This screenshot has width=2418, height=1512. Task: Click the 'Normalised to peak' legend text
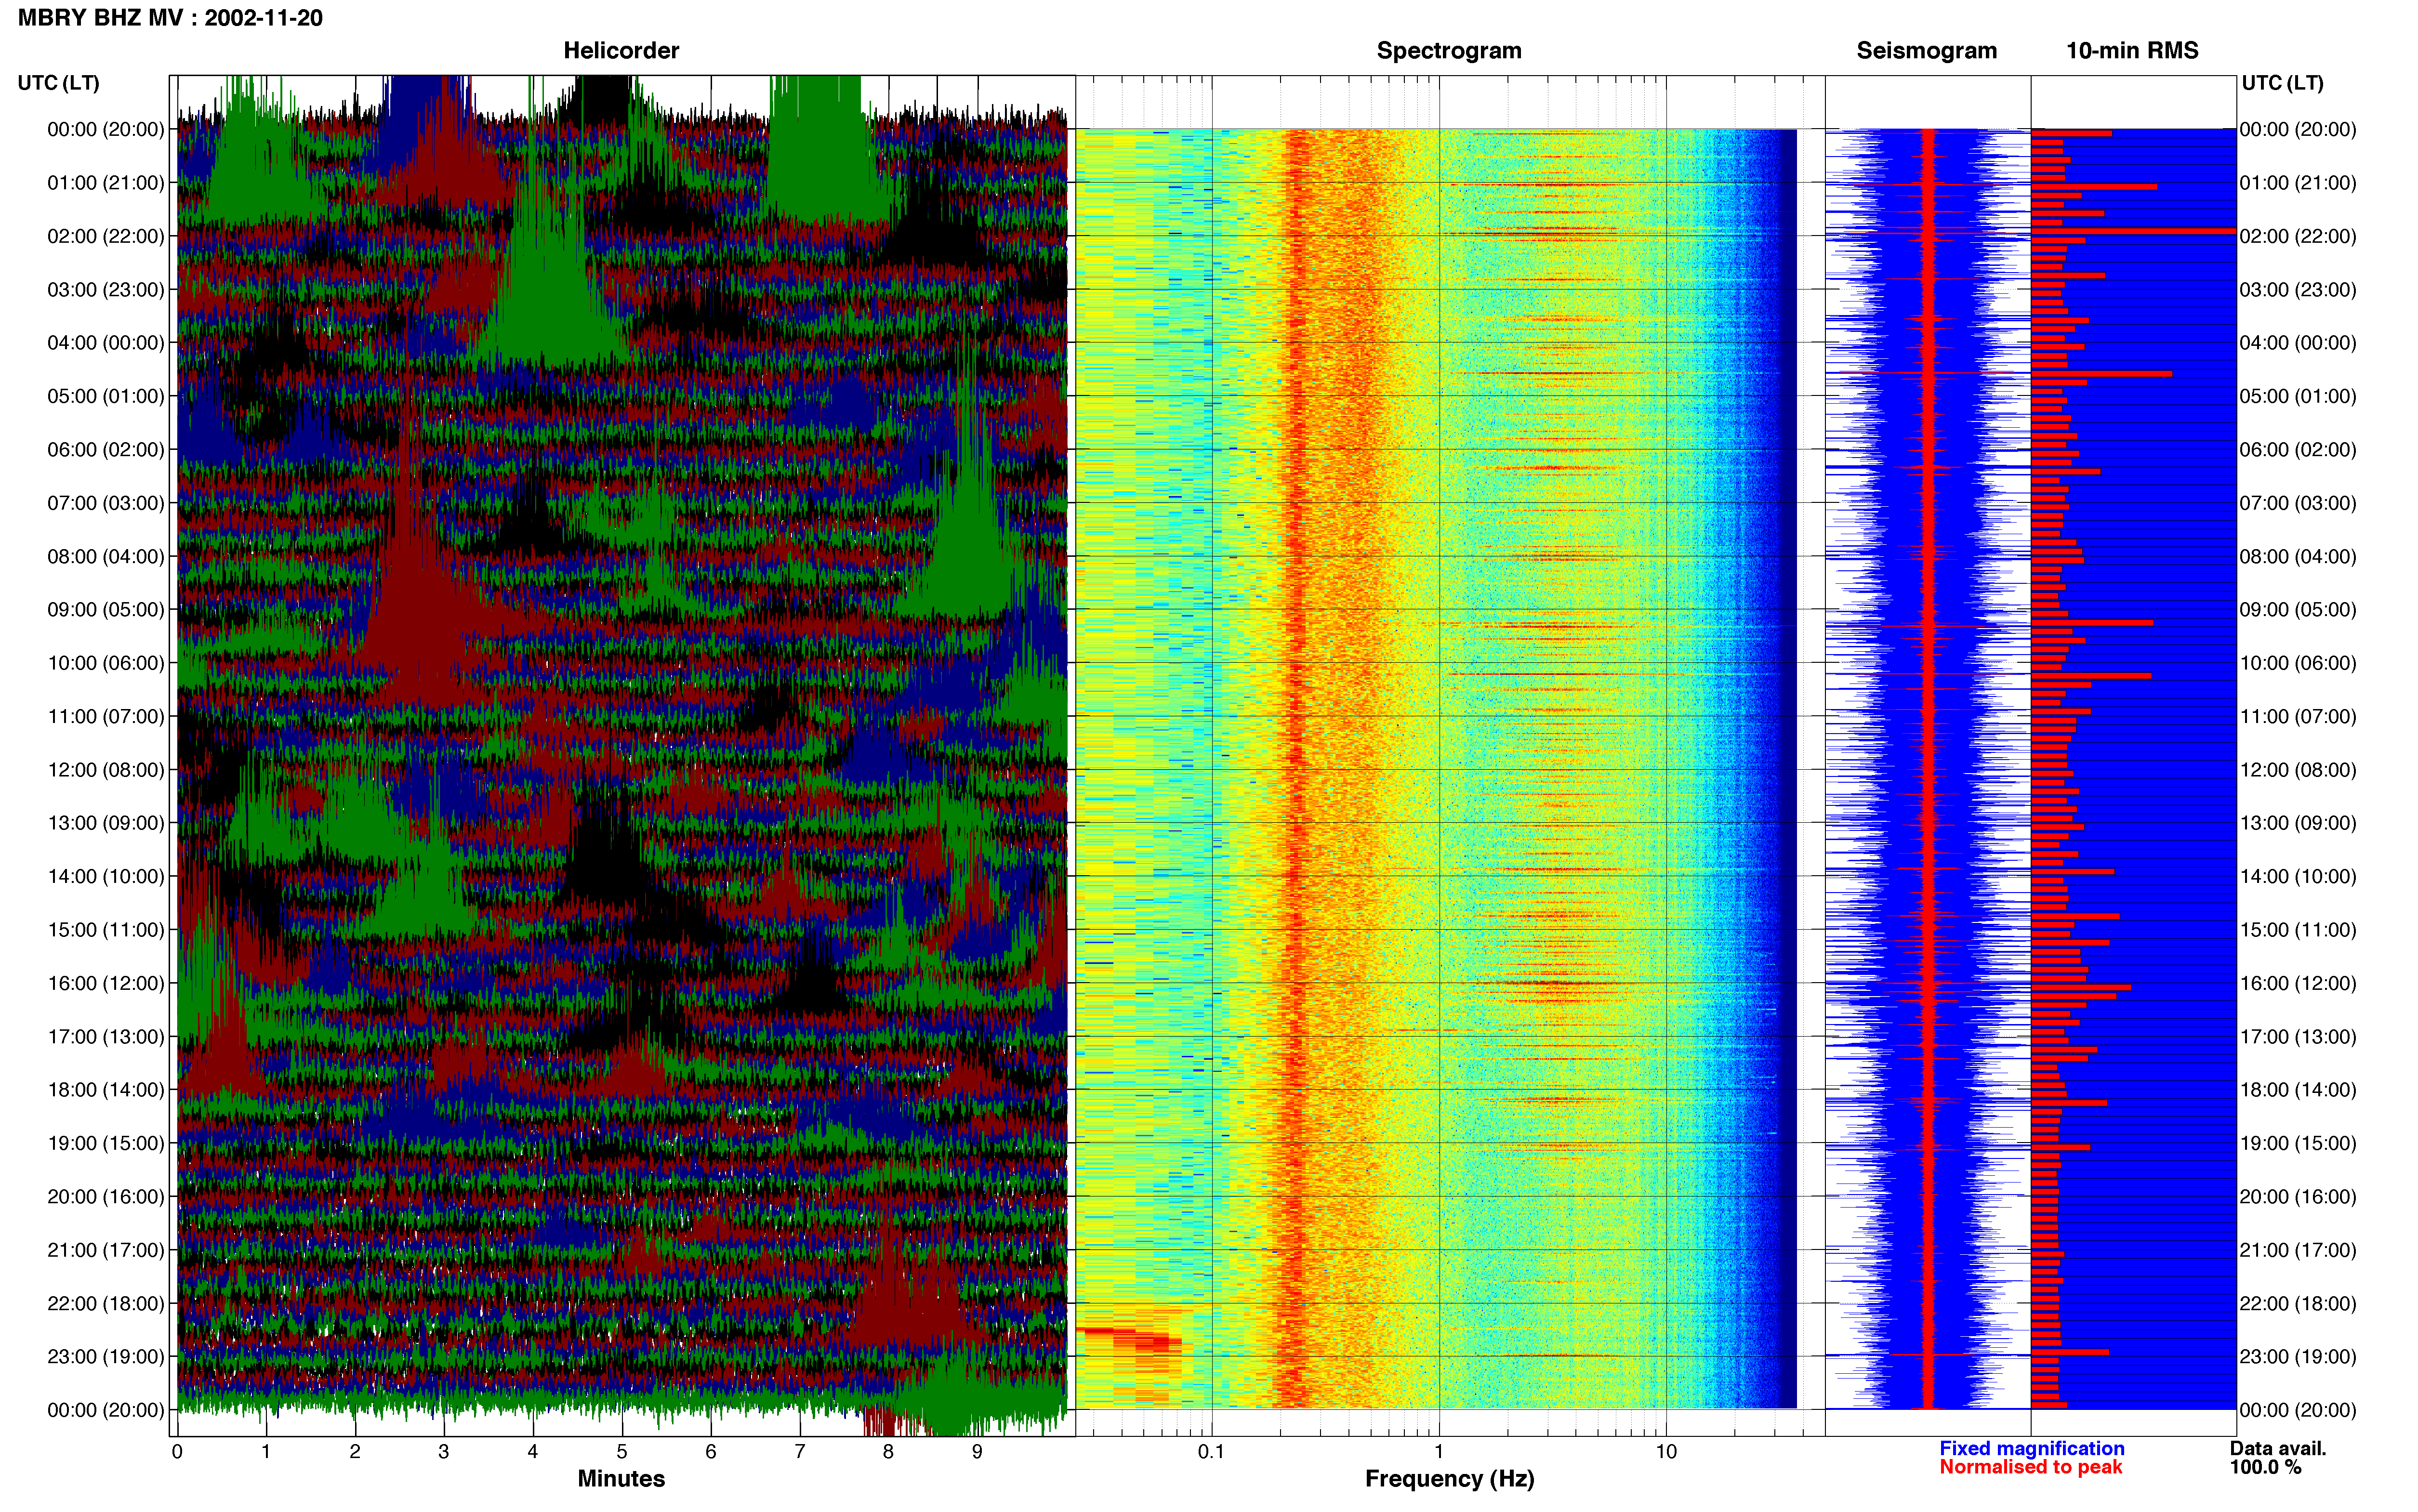[x=2030, y=1468]
